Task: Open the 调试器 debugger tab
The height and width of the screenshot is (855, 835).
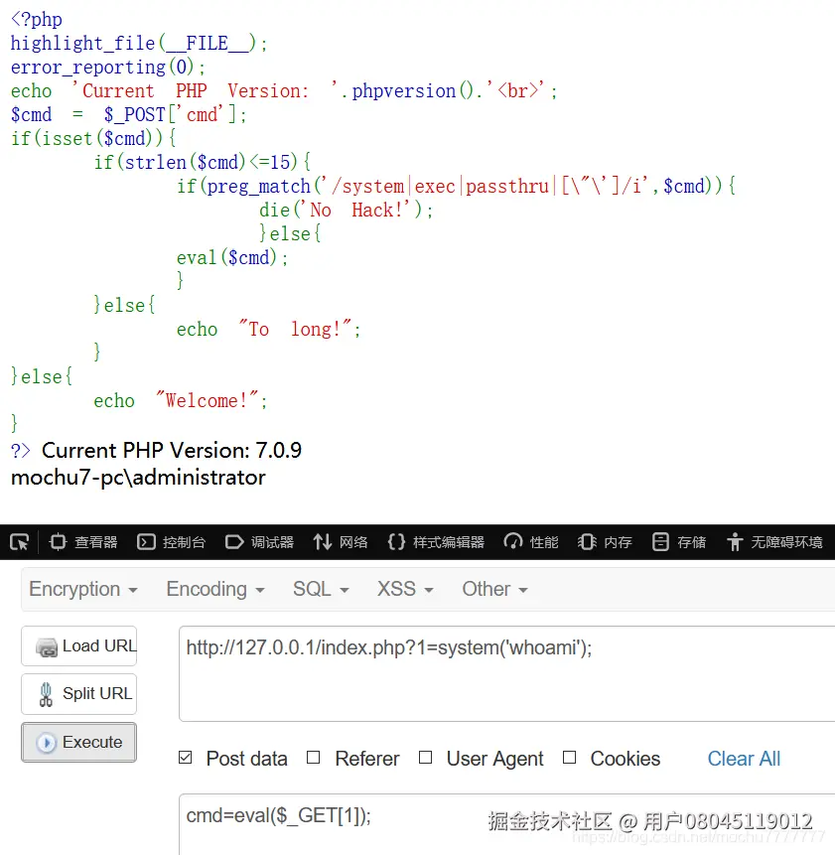Action: (x=259, y=542)
